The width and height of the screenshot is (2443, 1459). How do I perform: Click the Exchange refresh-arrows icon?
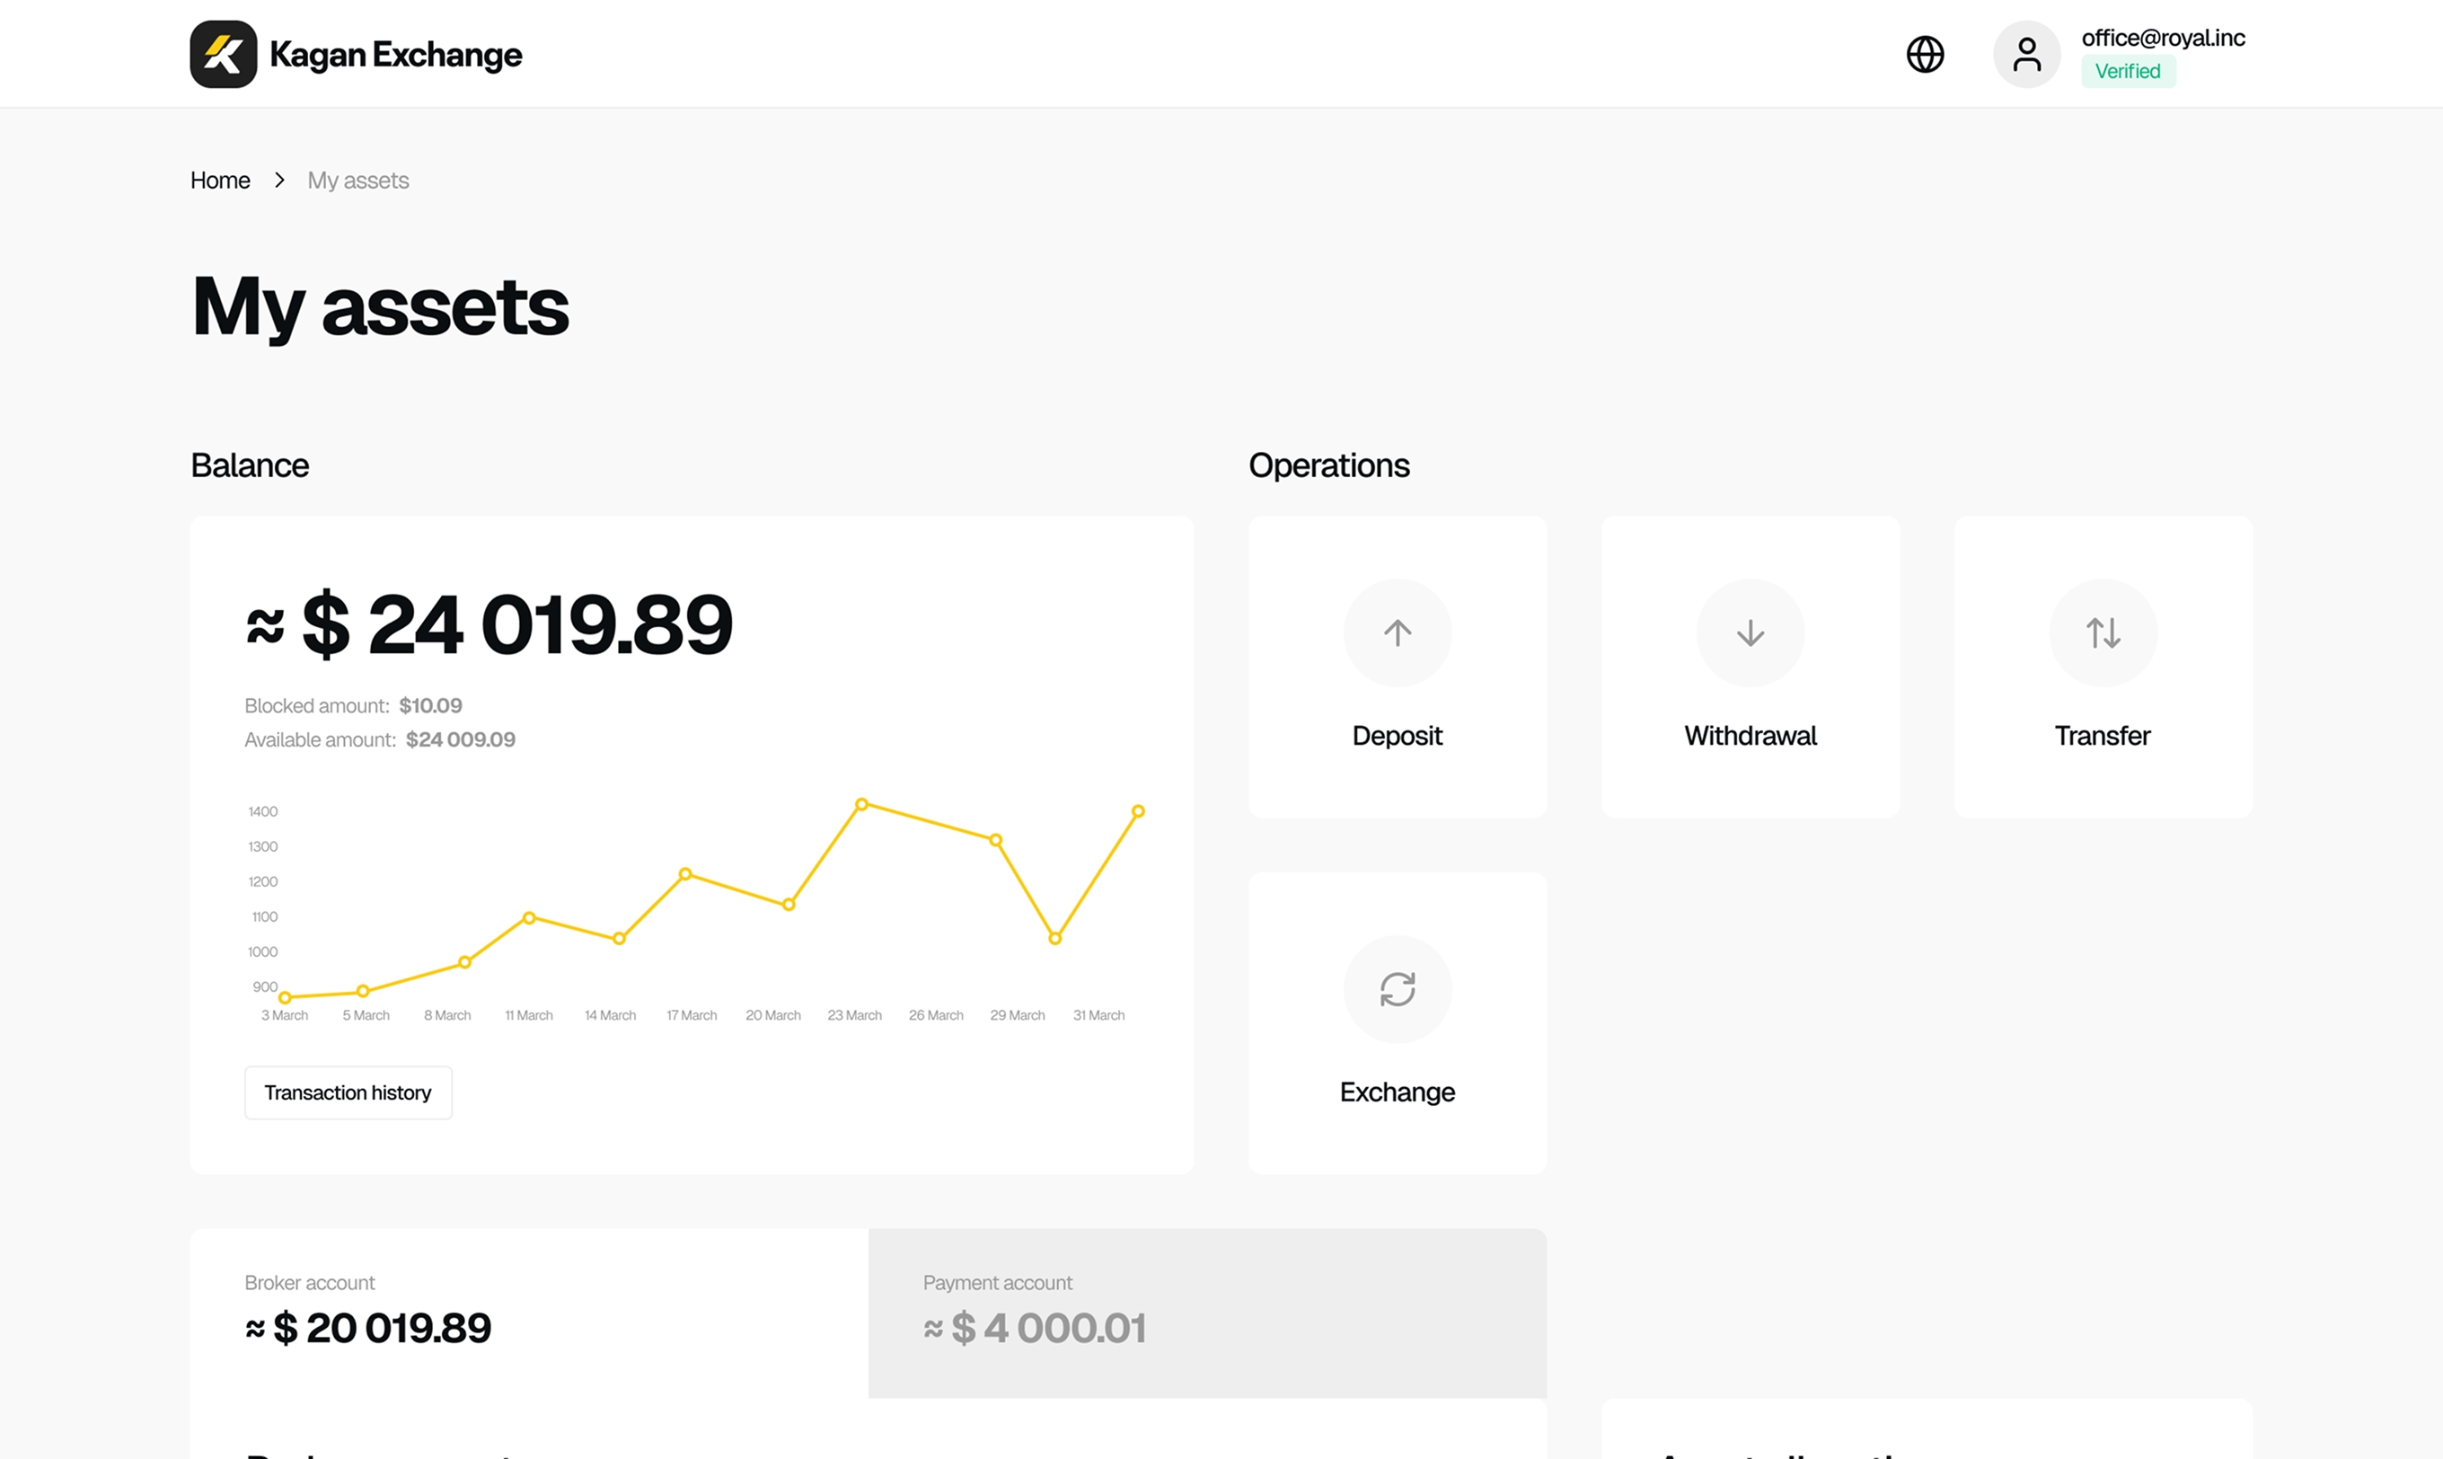1397,988
